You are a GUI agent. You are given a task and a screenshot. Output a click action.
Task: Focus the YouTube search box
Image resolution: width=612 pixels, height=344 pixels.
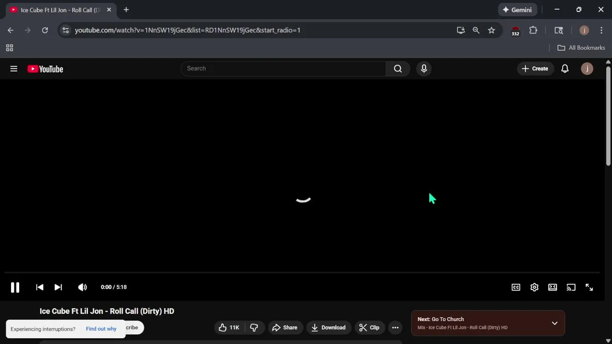[x=283, y=68]
